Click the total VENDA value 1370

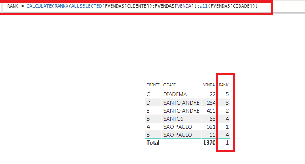[x=209, y=143]
